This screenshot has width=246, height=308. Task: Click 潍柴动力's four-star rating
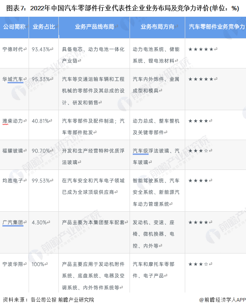(x=198, y=121)
